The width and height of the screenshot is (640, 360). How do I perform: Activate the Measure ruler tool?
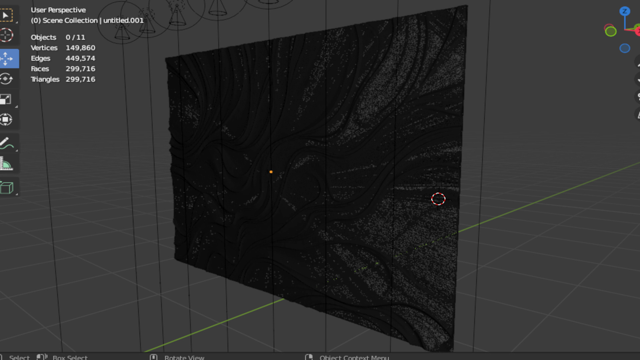pyautogui.click(x=7, y=164)
